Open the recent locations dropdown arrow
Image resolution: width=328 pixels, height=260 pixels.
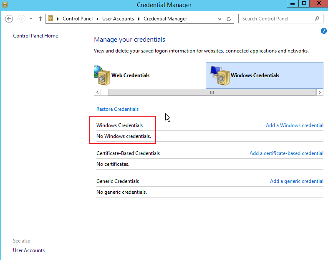coord(31,19)
